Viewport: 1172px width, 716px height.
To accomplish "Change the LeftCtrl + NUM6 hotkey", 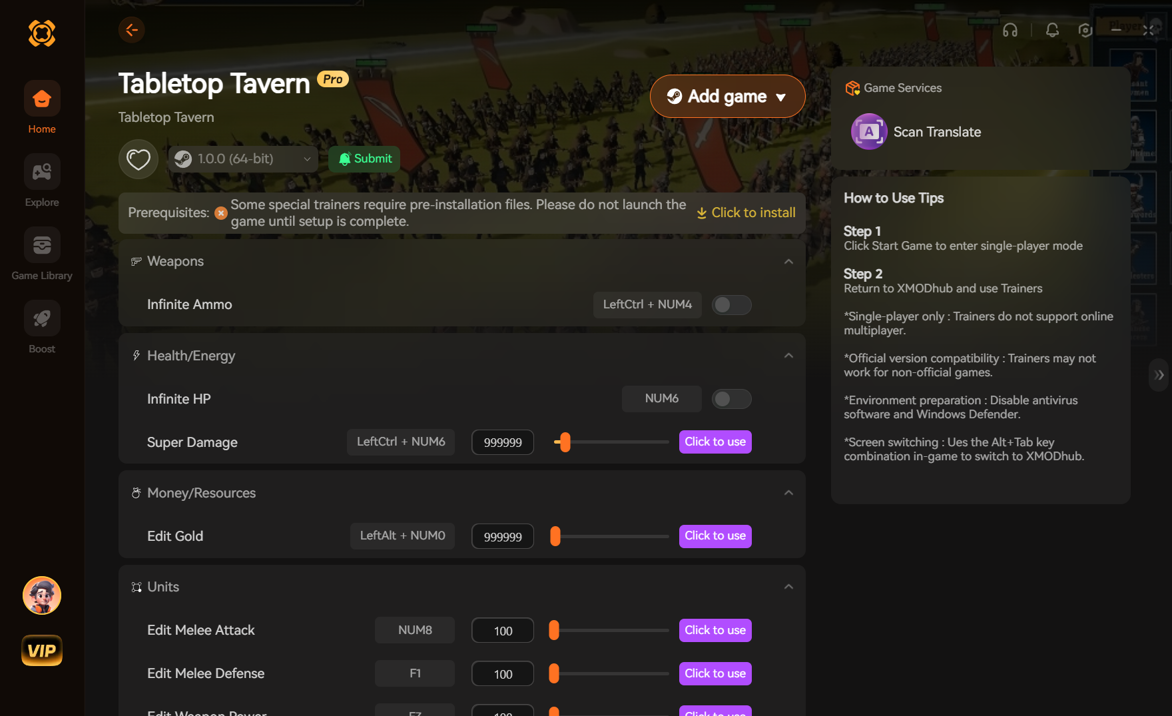I will 401,442.
